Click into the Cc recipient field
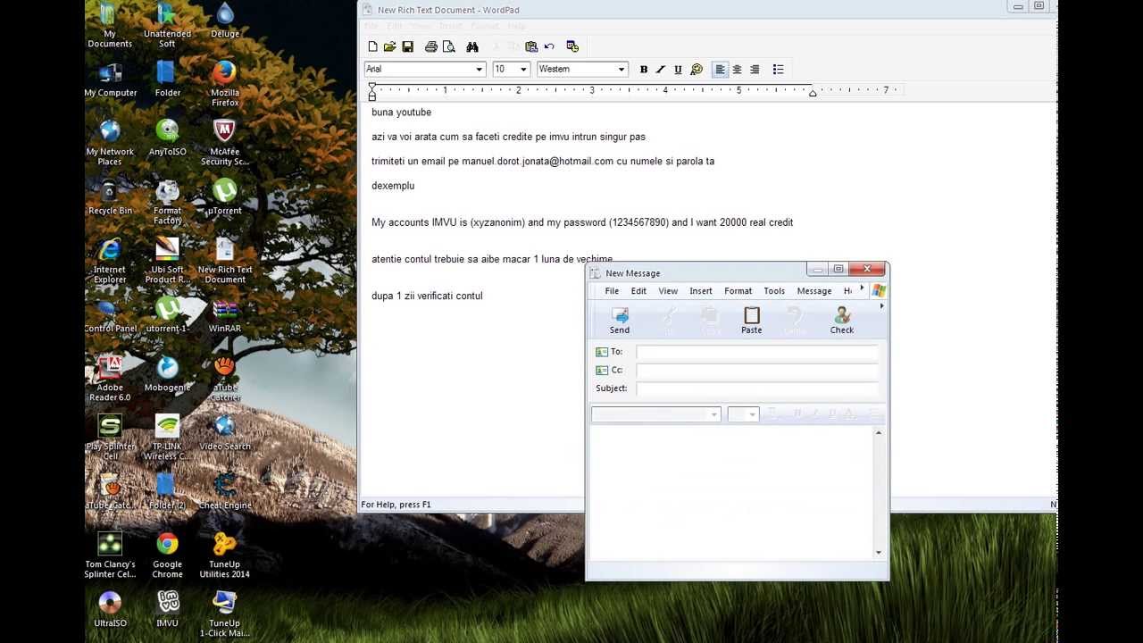 click(x=757, y=370)
